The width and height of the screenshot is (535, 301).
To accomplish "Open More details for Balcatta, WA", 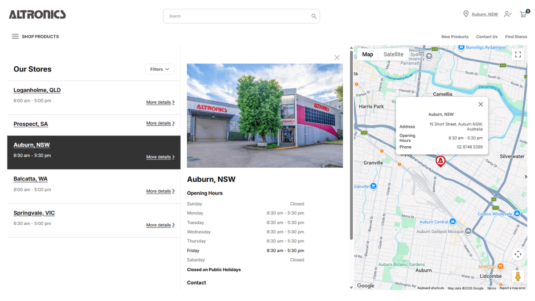I will [160, 191].
